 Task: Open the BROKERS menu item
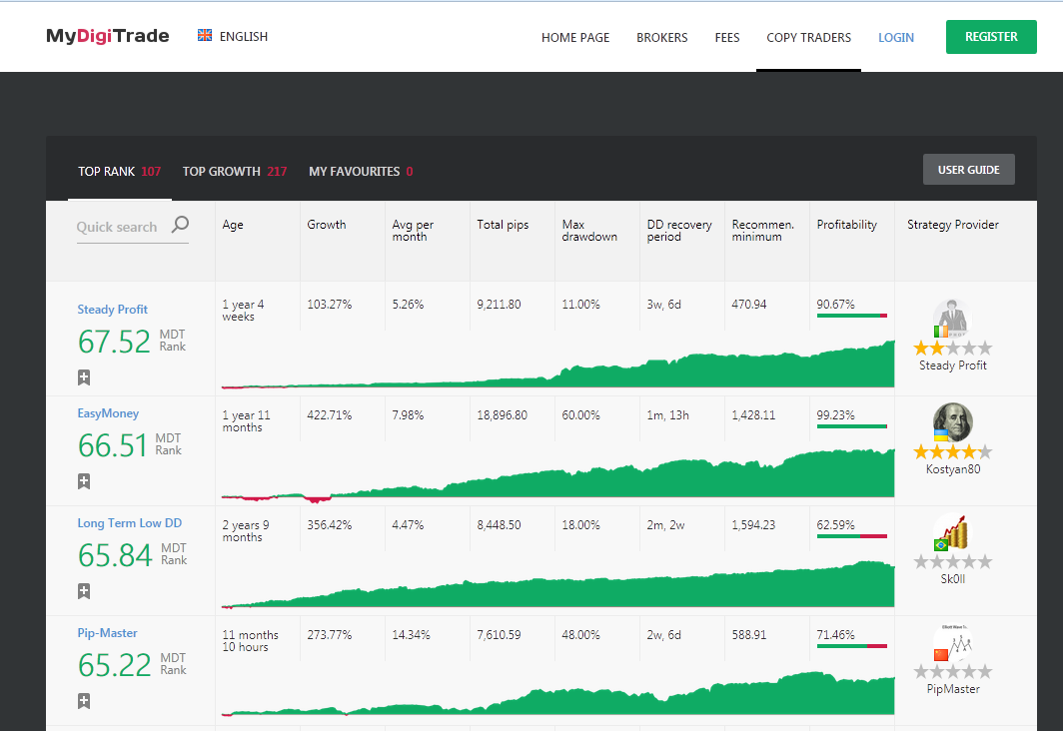click(661, 37)
